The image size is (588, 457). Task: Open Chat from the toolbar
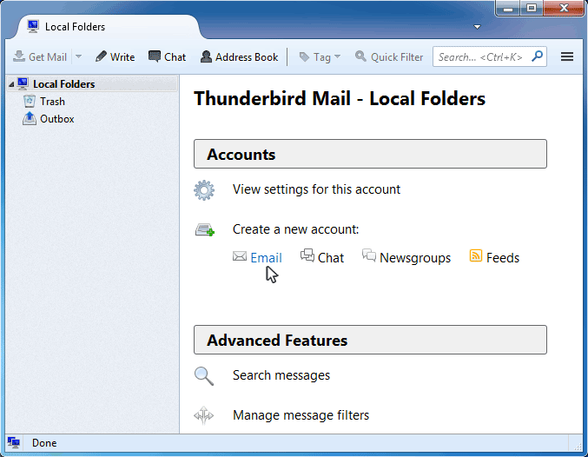pyautogui.click(x=167, y=57)
